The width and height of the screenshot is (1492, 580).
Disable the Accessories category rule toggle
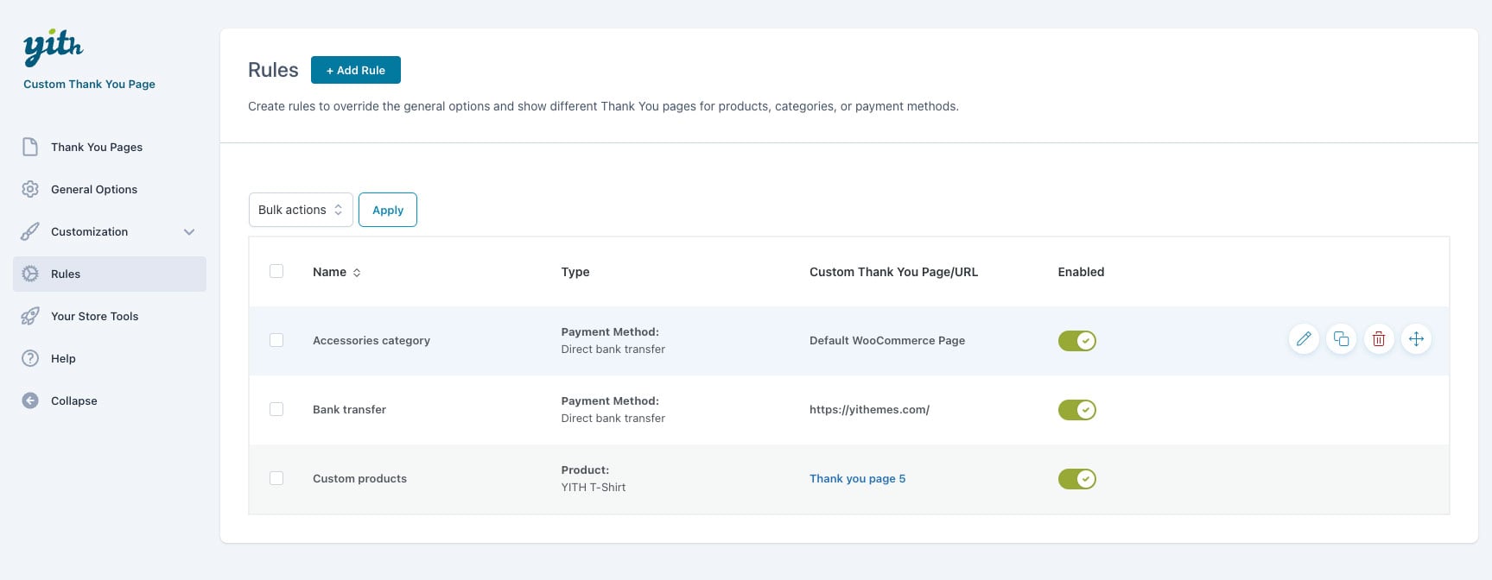pyautogui.click(x=1076, y=341)
